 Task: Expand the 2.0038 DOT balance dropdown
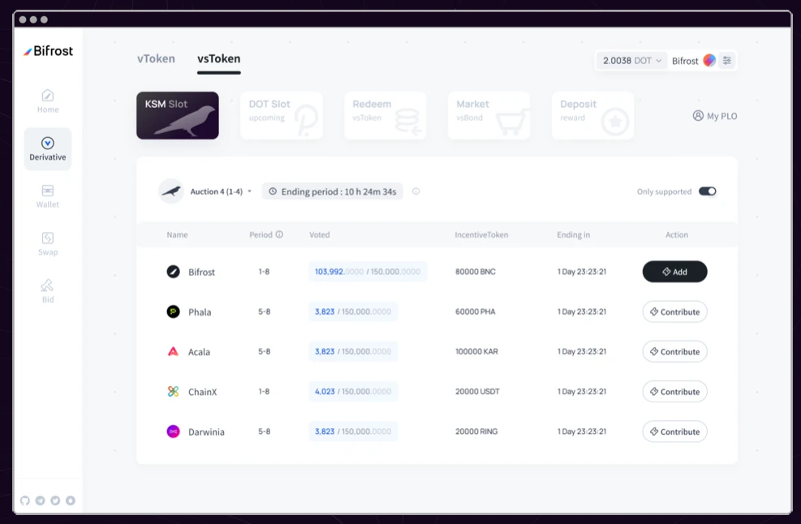[632, 61]
